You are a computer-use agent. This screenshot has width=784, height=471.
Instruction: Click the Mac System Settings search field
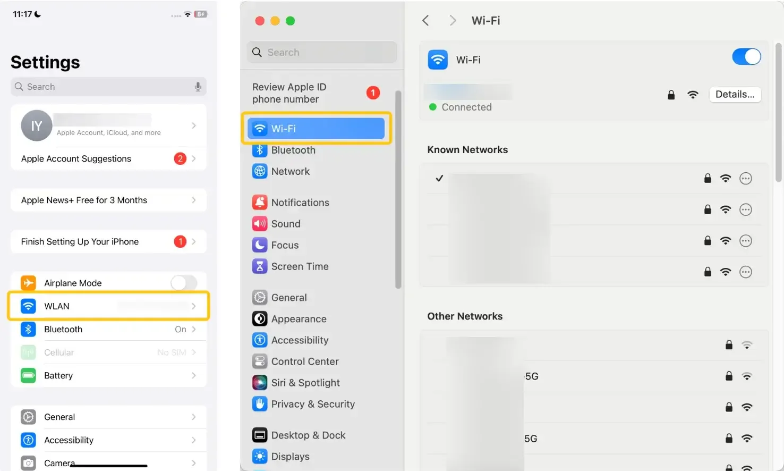coord(322,52)
